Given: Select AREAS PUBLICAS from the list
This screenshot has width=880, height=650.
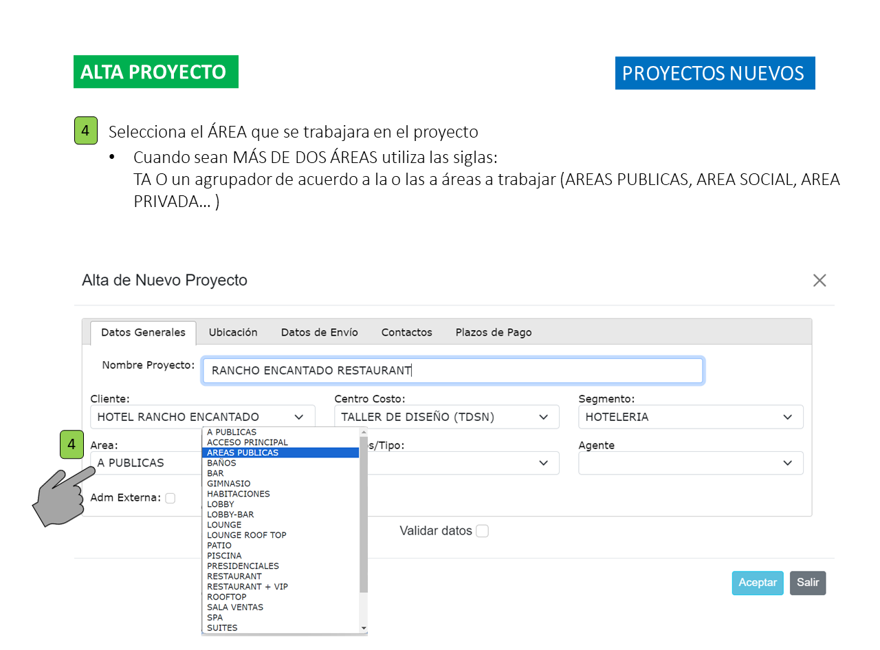Looking at the screenshot, I should (x=243, y=453).
